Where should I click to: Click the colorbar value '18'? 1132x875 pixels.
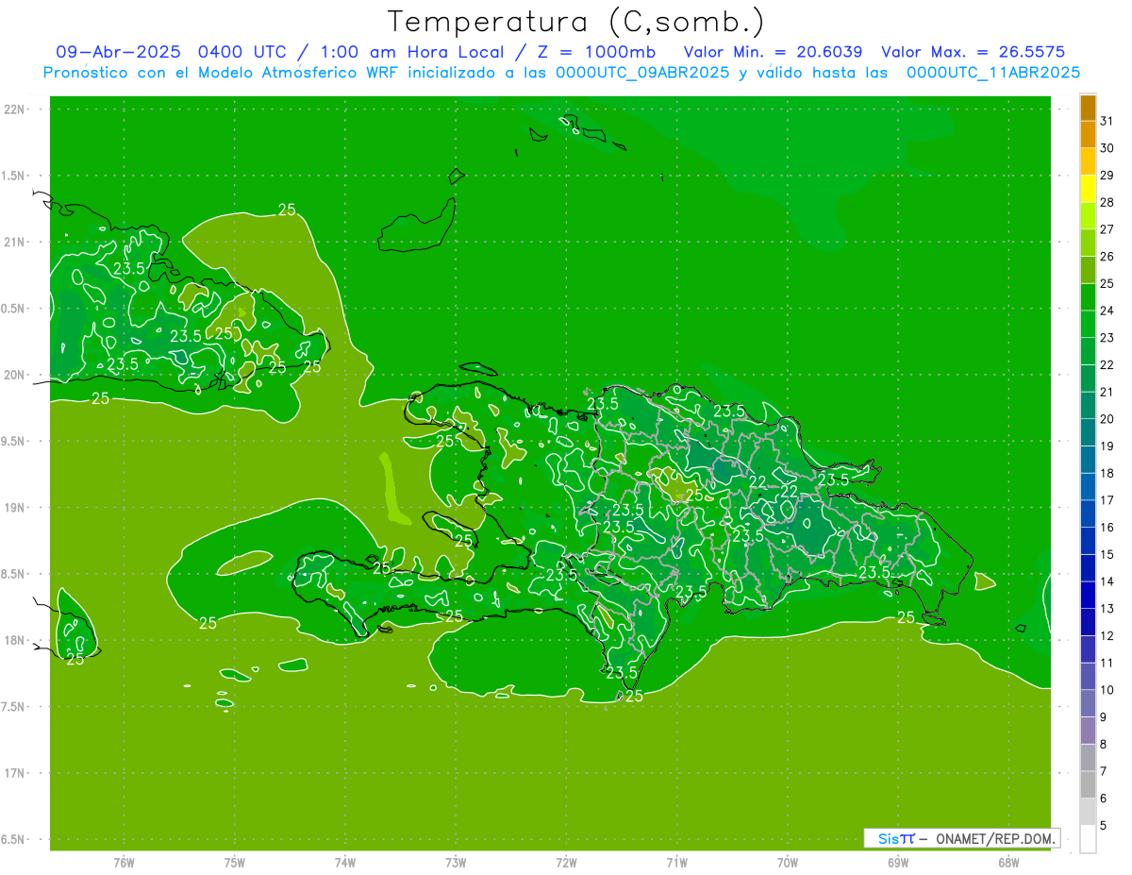coord(1107,474)
